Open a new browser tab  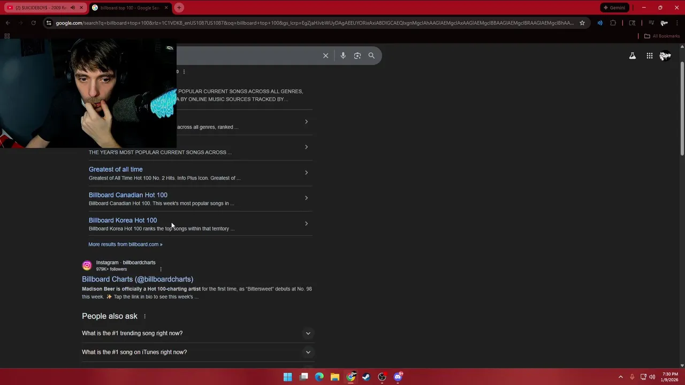179,7
